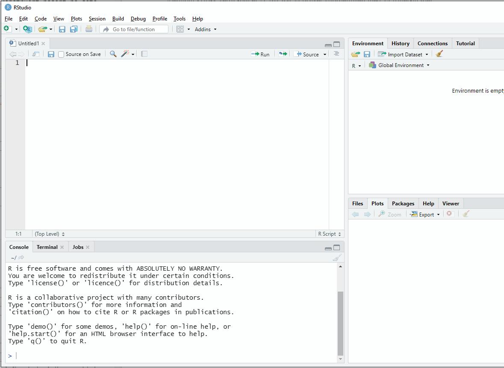Click the view working directory arrow icon
This screenshot has width=504, height=368.
21,257
